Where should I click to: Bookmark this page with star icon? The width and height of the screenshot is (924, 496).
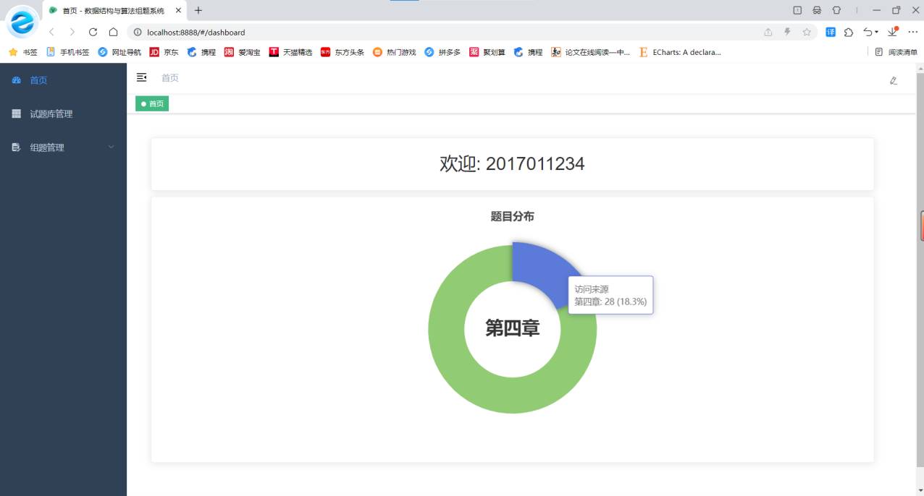(807, 32)
